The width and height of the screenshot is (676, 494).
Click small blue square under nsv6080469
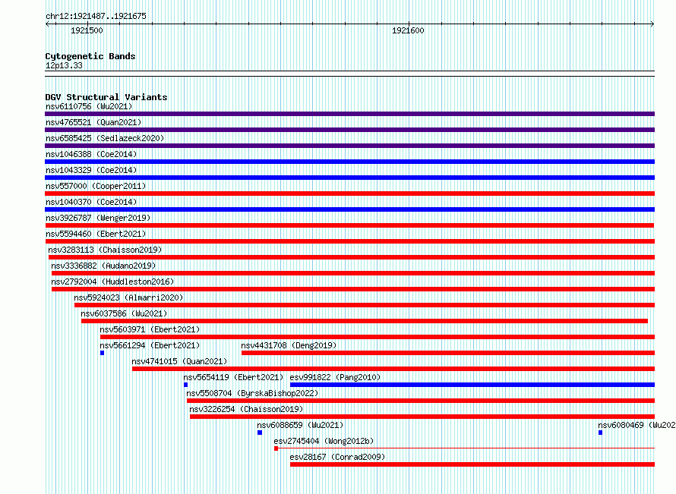[x=601, y=433]
